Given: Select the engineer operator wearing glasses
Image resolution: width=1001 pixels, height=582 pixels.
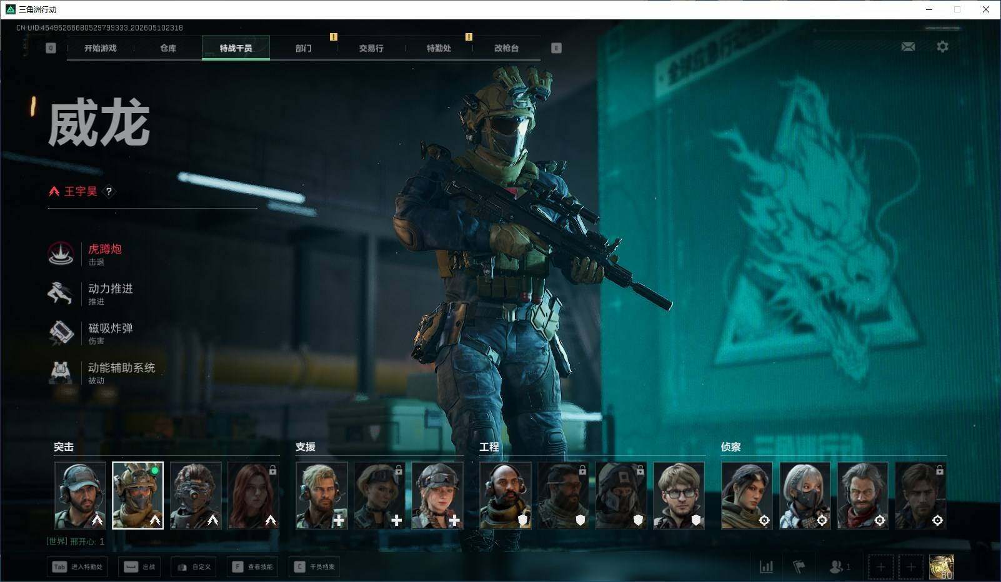Looking at the screenshot, I should (x=679, y=495).
